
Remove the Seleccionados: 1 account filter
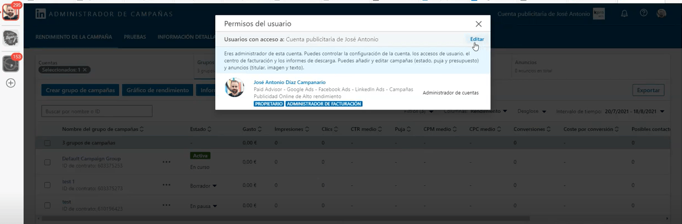coord(85,70)
